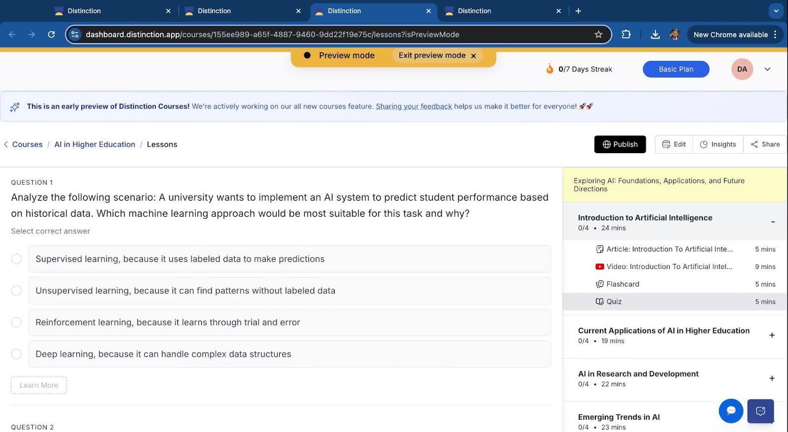Click the chat bubble support icon

730,410
